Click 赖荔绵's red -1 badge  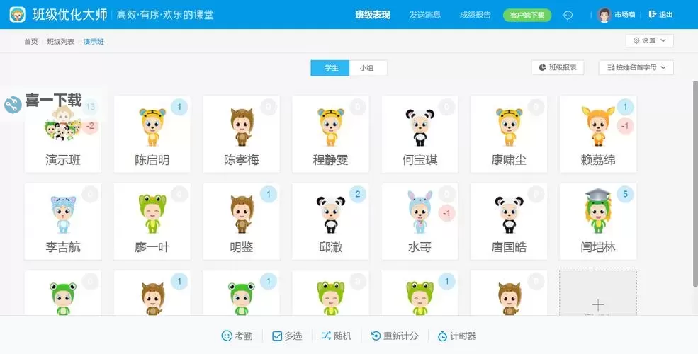click(625, 126)
